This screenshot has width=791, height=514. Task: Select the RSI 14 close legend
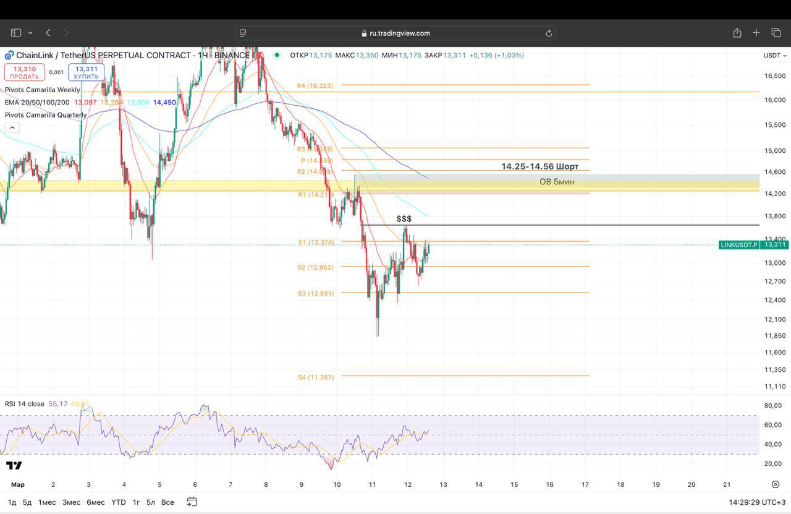coord(25,404)
